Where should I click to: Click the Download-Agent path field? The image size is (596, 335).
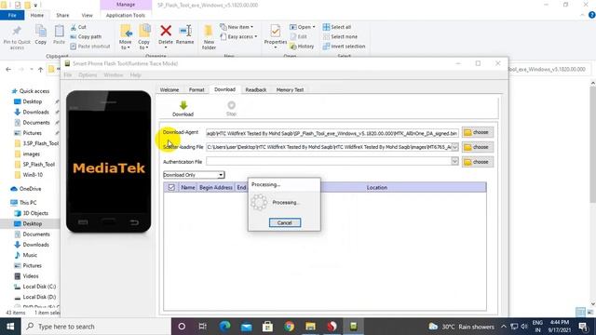point(332,133)
